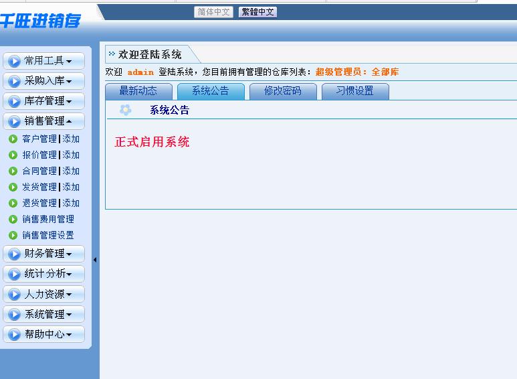Switch language with 繁體中文 button
Screen dimensions: 517x379
click(x=257, y=12)
